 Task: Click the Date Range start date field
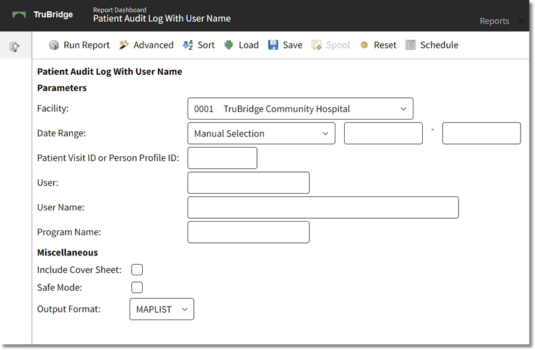[383, 133]
